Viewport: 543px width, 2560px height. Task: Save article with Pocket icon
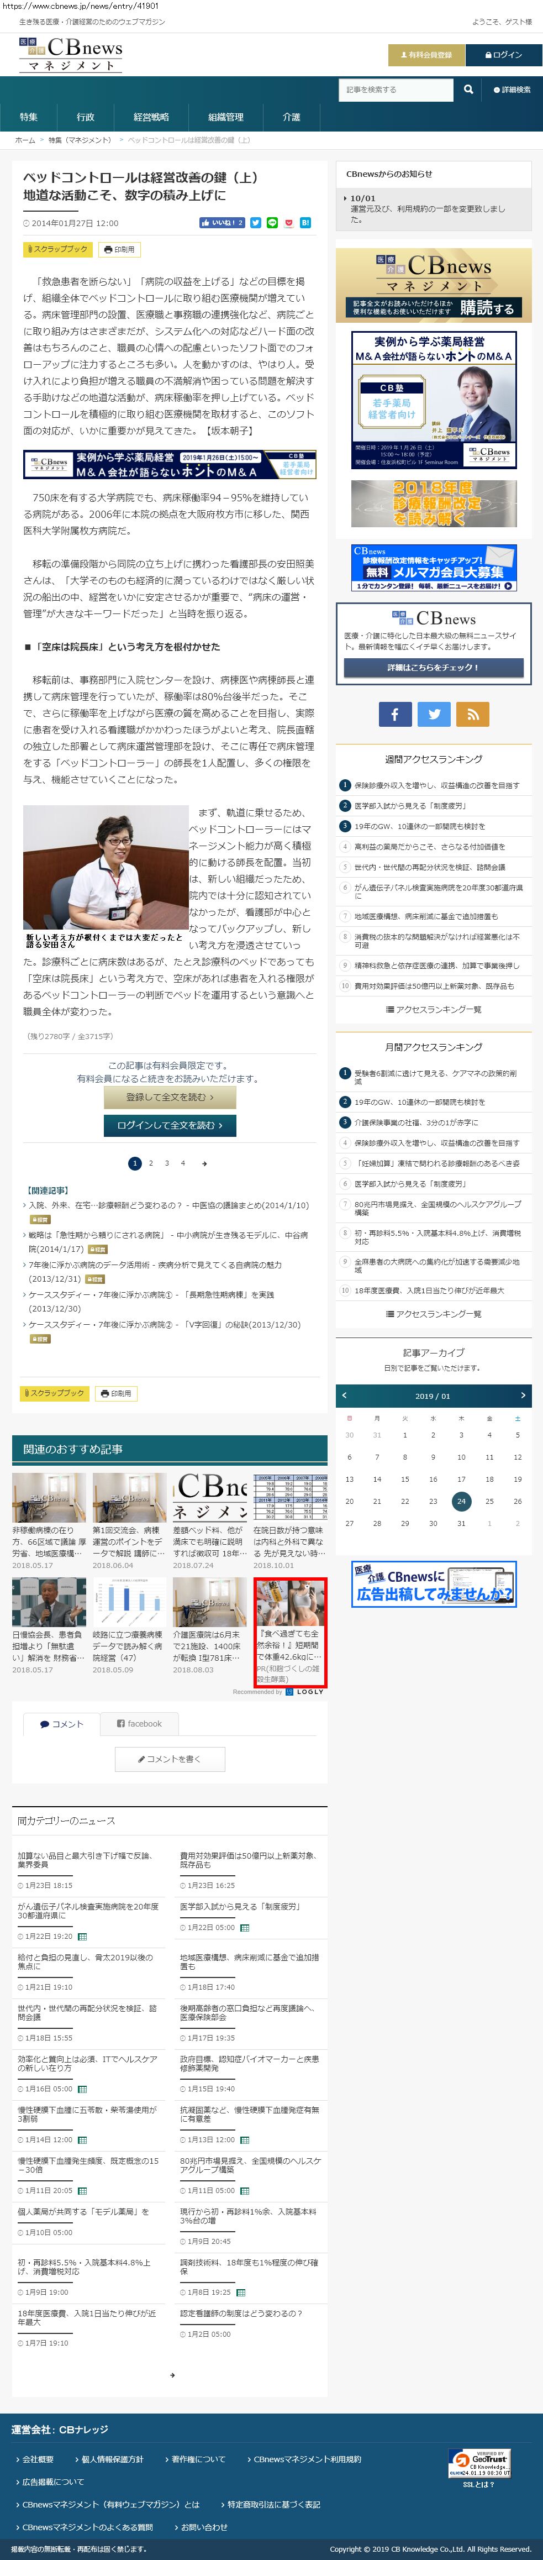(289, 223)
